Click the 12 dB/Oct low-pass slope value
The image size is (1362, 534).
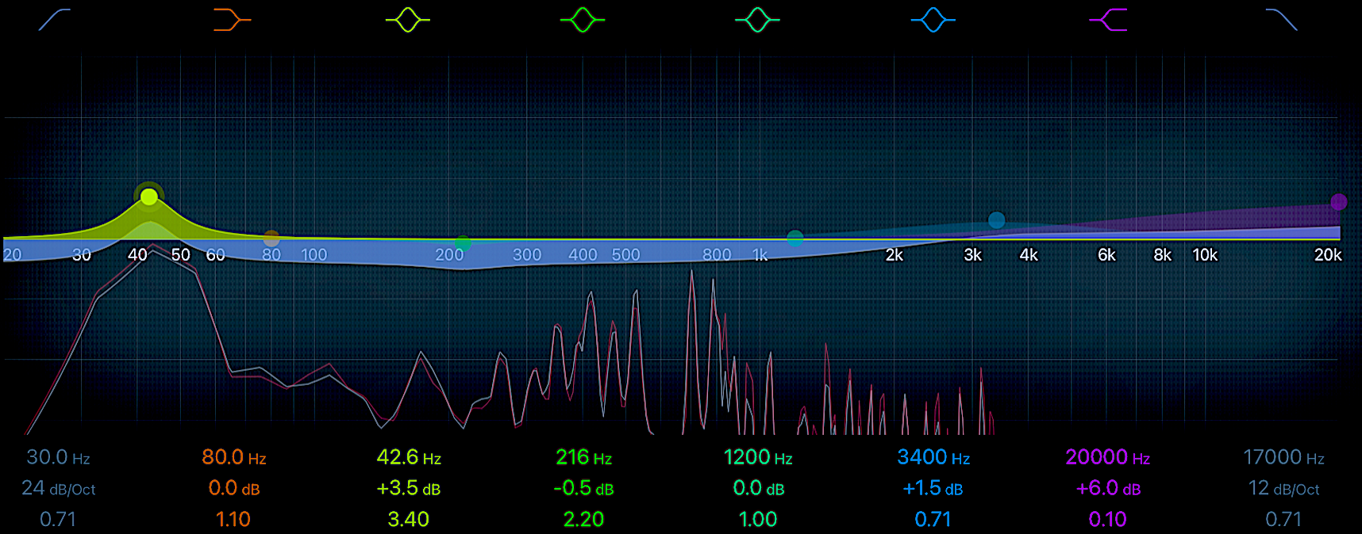click(1283, 488)
